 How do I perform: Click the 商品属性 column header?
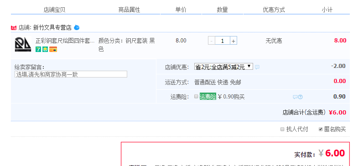(x=129, y=10)
